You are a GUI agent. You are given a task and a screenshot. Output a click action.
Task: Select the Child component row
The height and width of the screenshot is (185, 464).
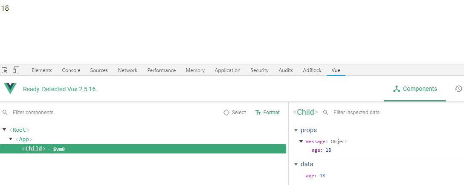pyautogui.click(x=143, y=149)
